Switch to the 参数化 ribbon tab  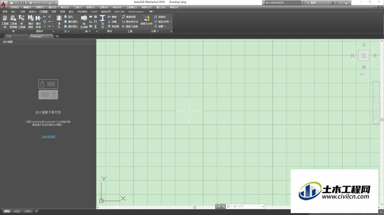click(x=33, y=11)
